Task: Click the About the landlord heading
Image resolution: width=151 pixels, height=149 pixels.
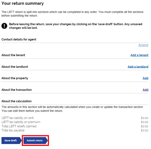Action: [15, 67]
